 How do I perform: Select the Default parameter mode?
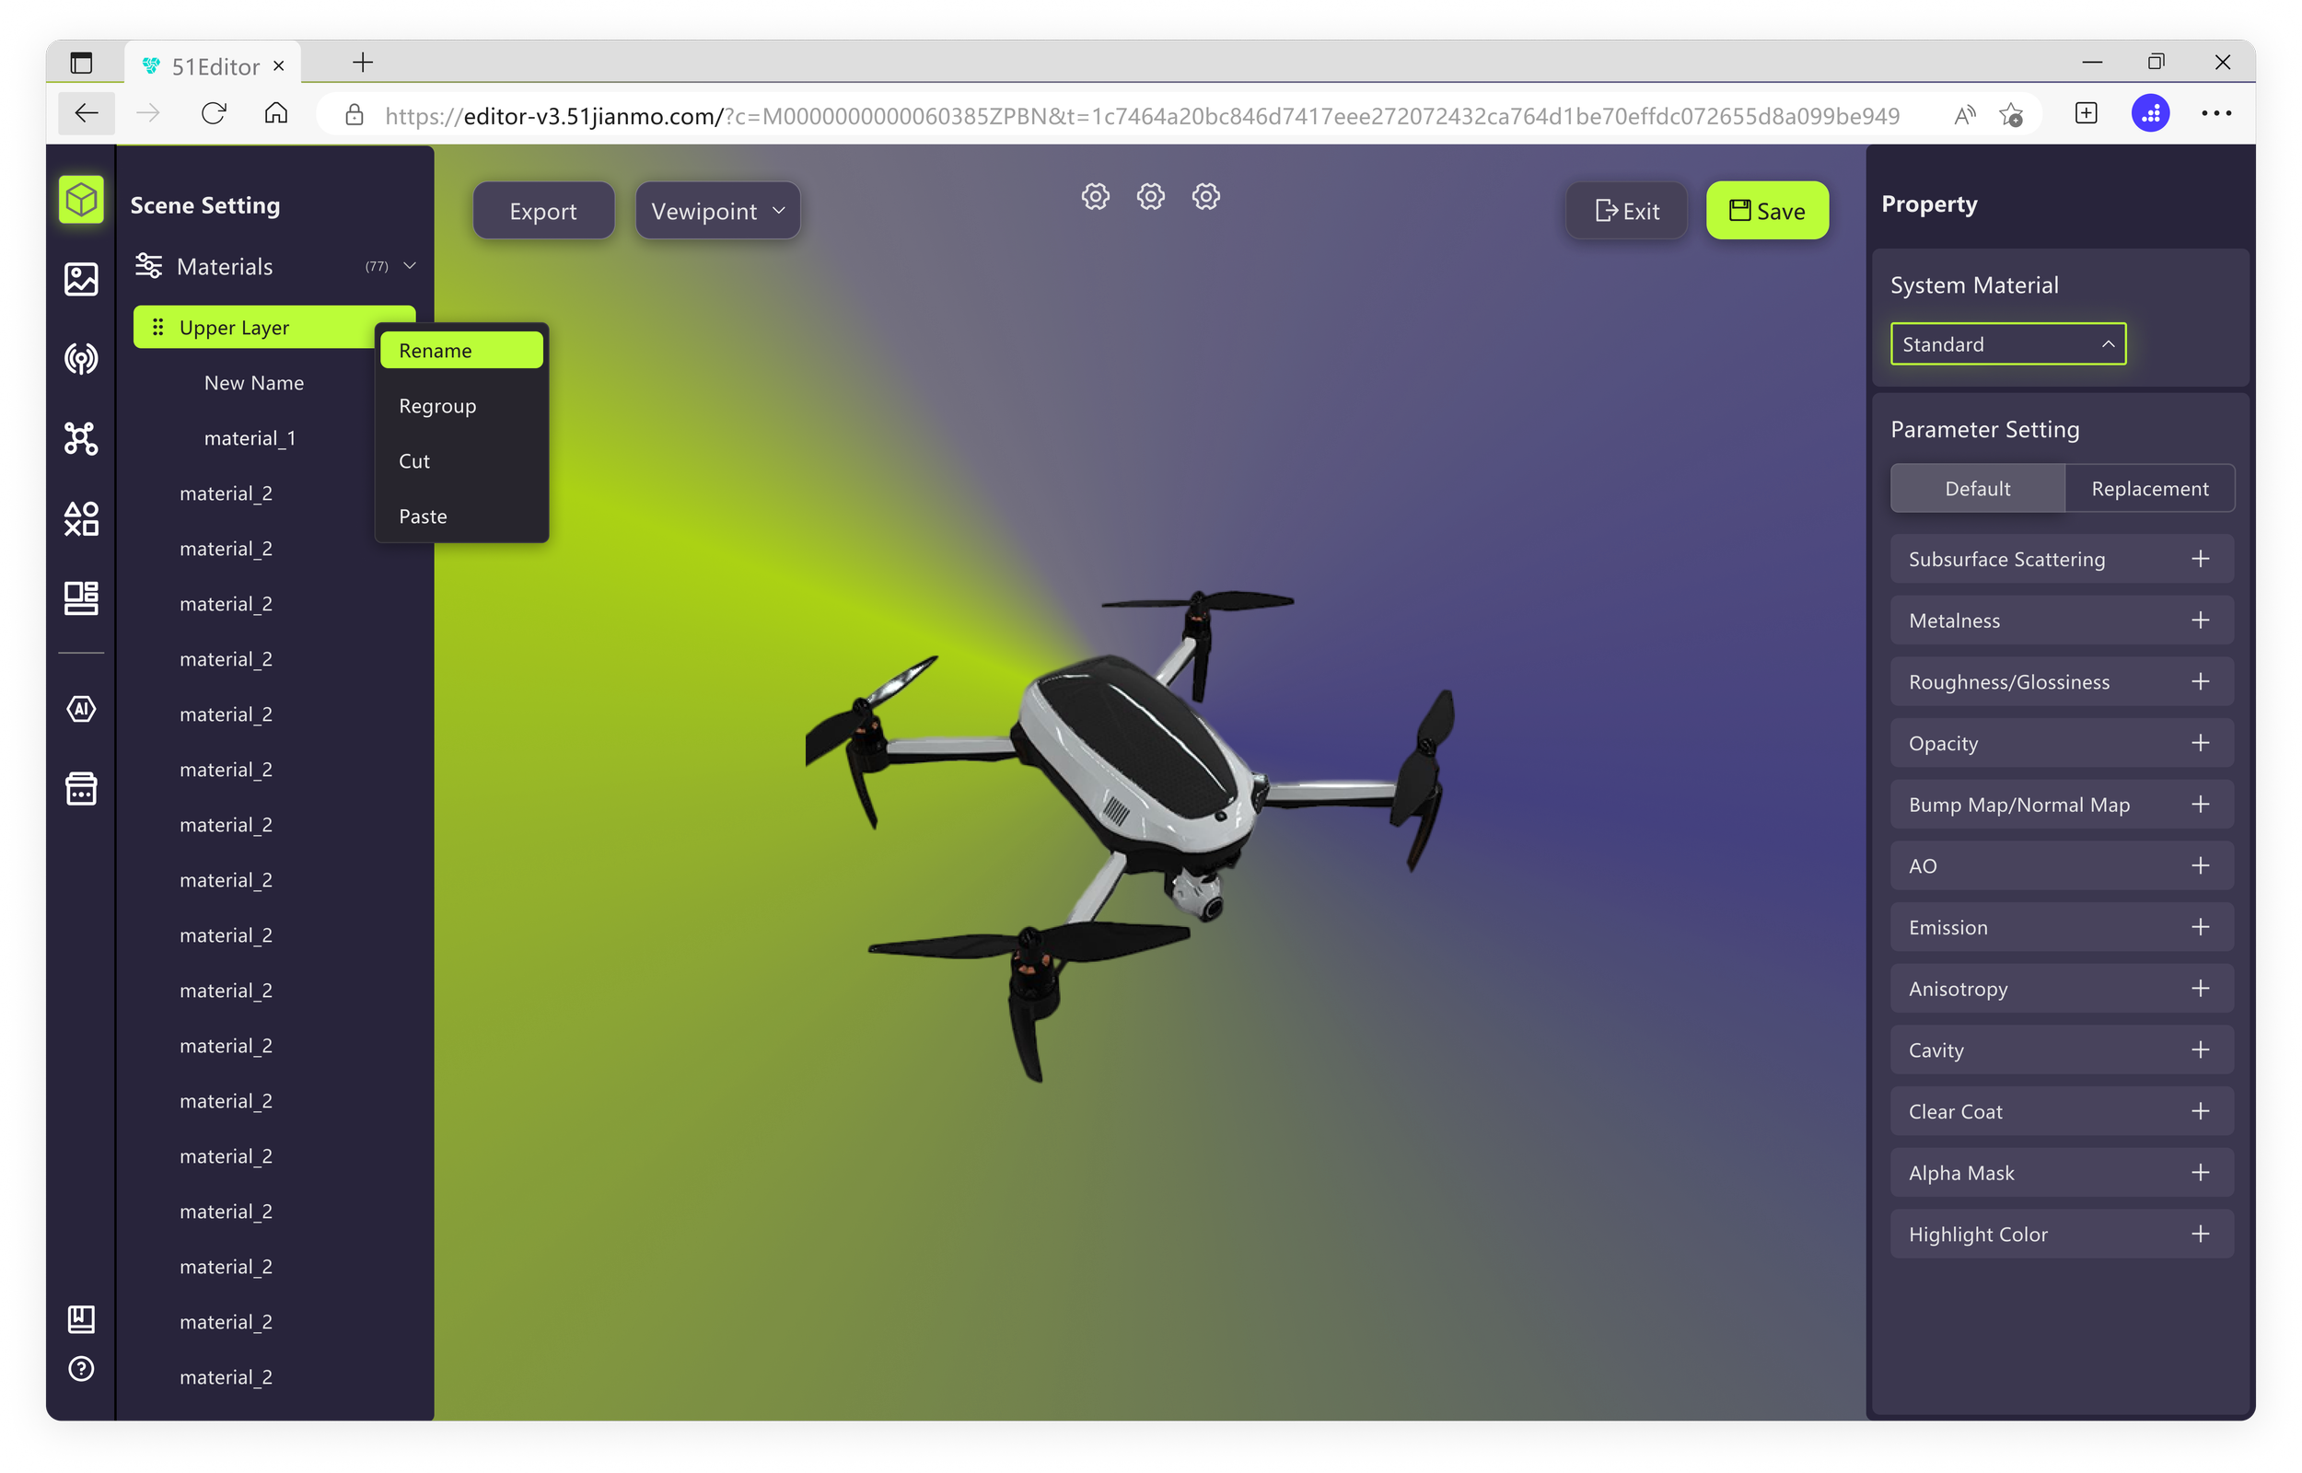tap(1977, 489)
